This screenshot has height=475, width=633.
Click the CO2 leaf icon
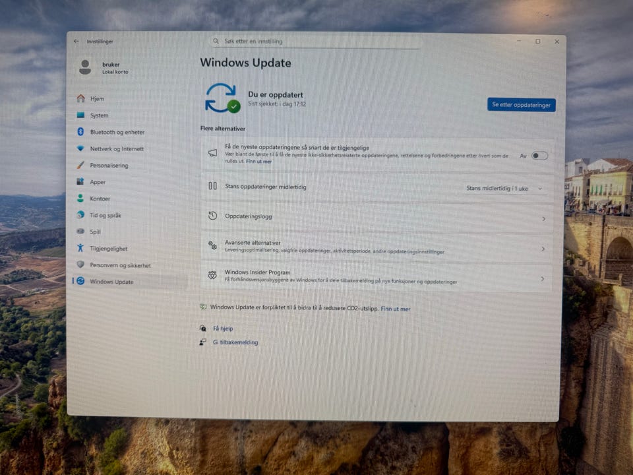(x=203, y=307)
